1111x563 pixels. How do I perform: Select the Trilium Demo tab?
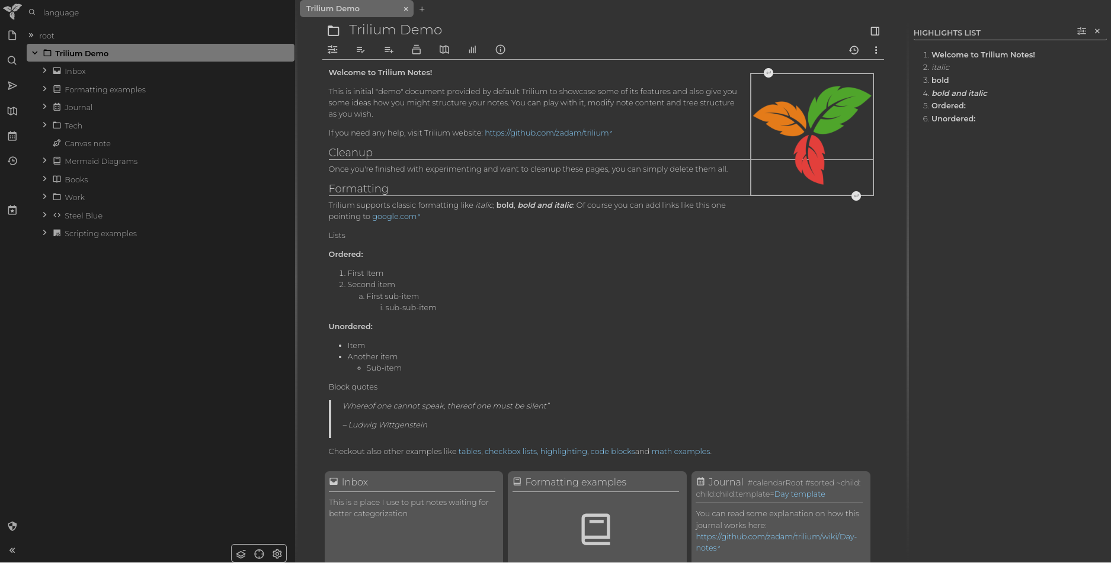point(357,9)
